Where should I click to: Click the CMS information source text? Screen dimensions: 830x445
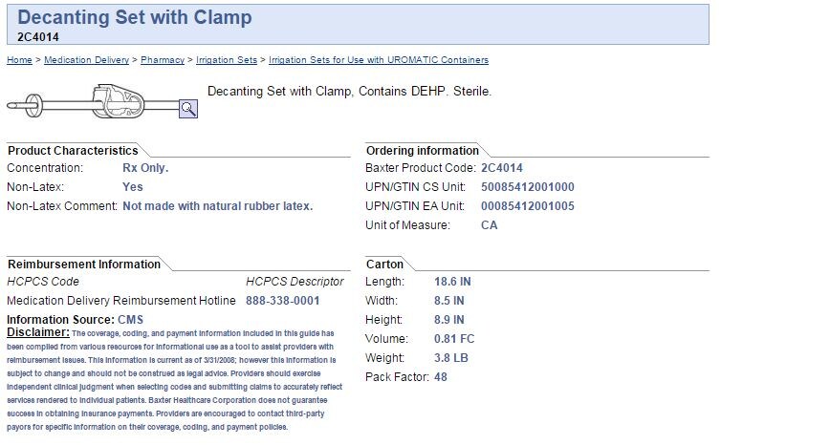tap(130, 319)
